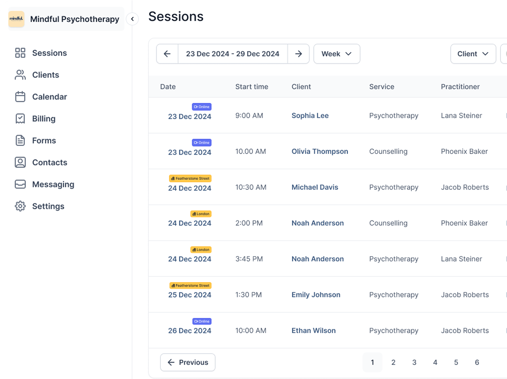Image resolution: width=507 pixels, height=379 pixels.
Task: Click the Forms document icon
Action: click(x=20, y=141)
